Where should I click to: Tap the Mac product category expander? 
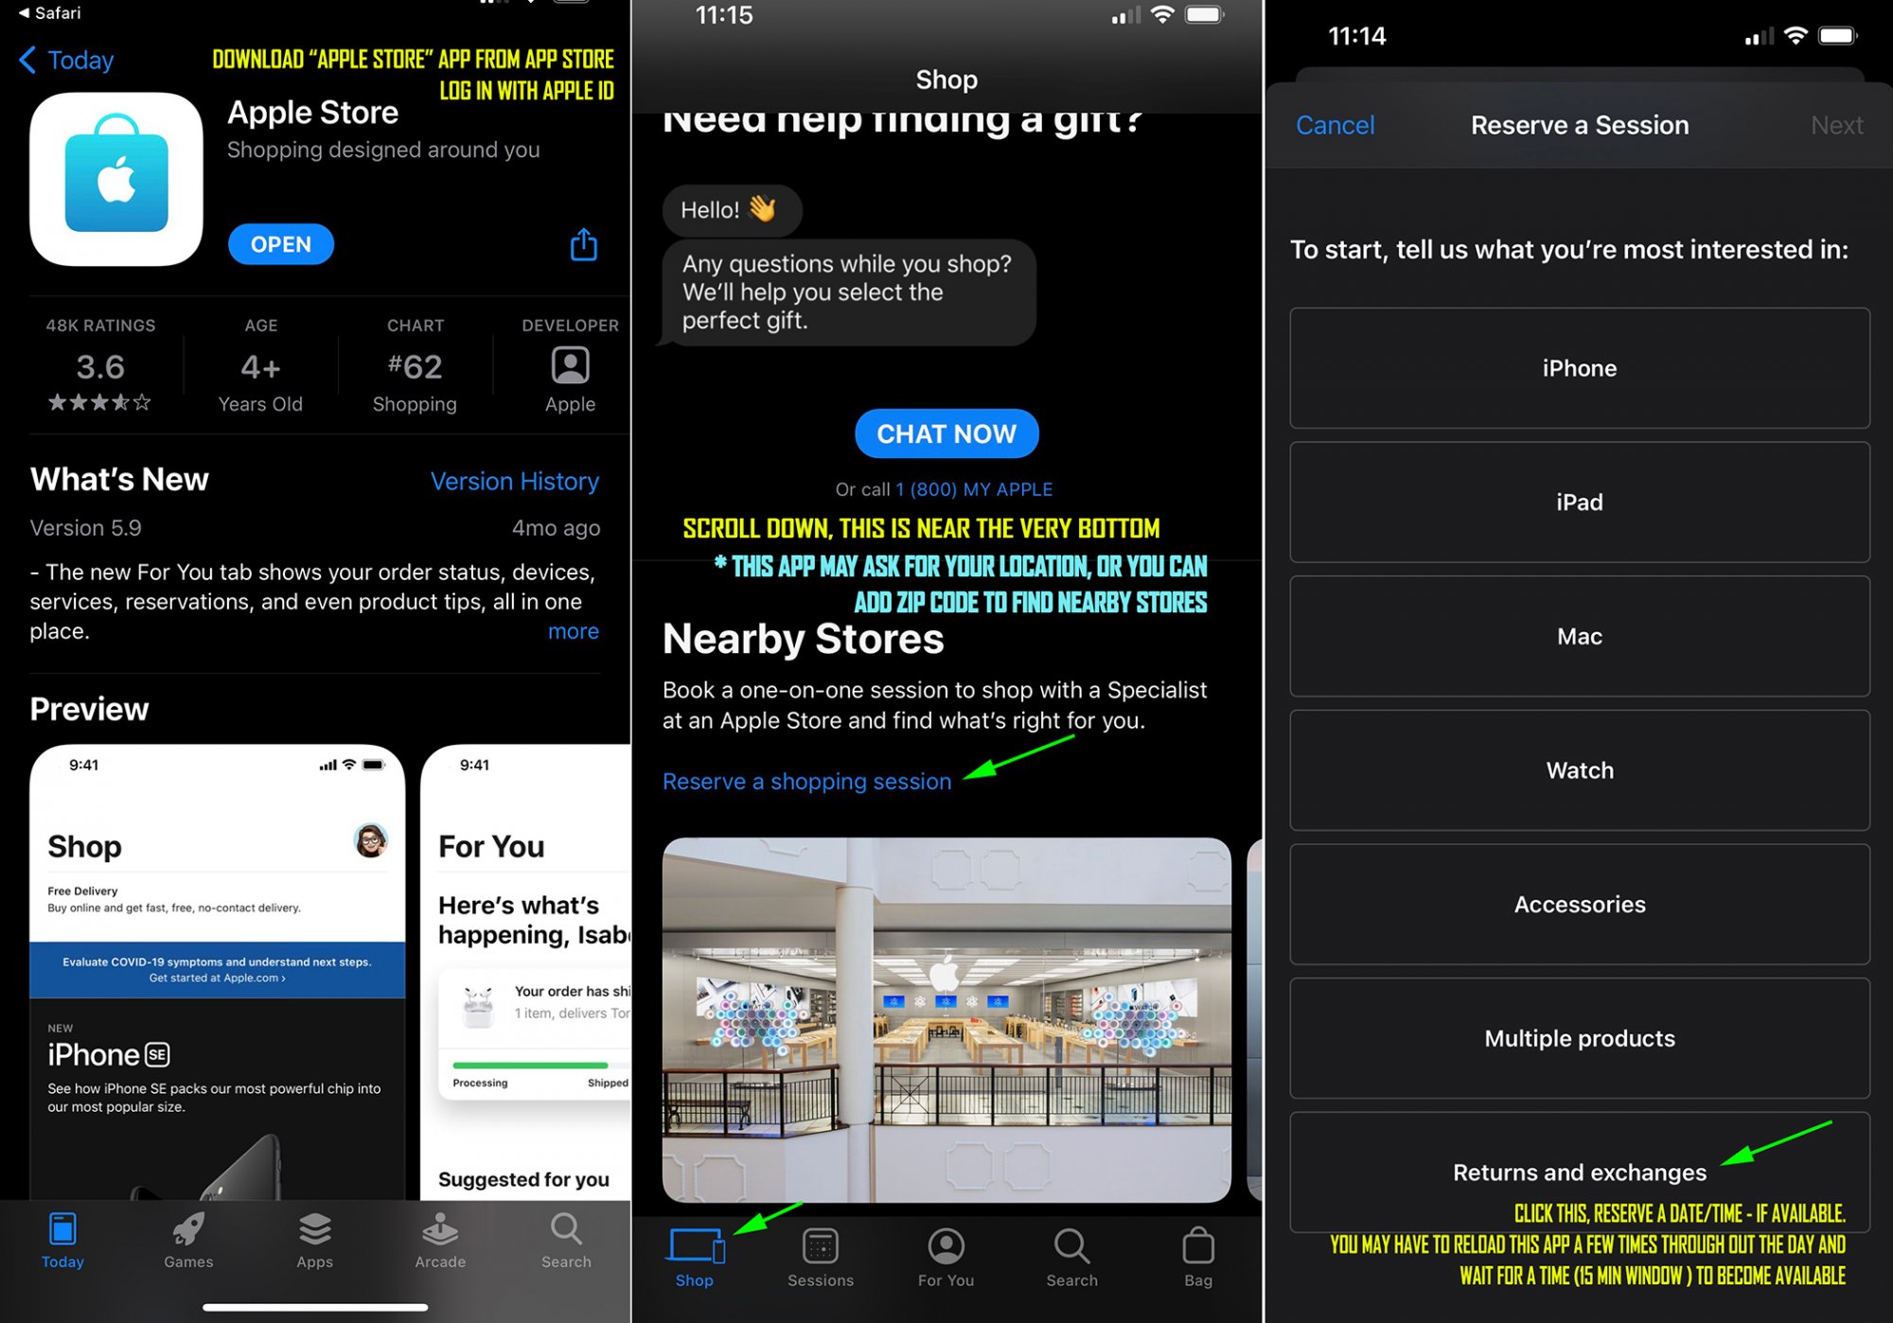click(1578, 636)
